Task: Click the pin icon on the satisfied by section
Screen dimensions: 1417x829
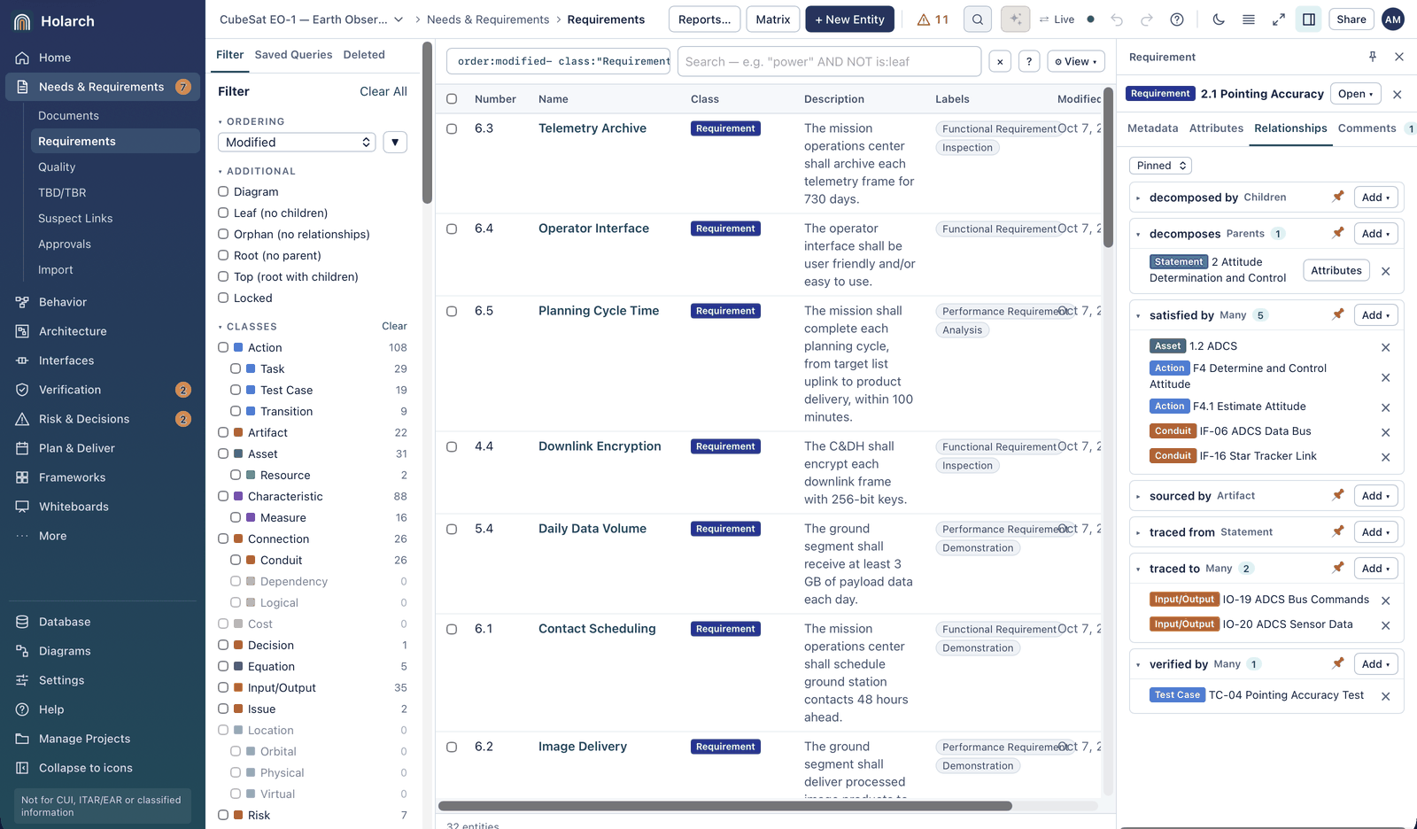Action: tap(1338, 314)
